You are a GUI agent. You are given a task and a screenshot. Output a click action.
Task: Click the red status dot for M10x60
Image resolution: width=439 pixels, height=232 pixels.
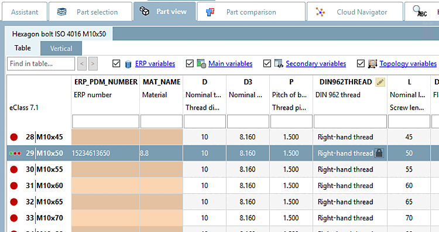tap(13, 186)
